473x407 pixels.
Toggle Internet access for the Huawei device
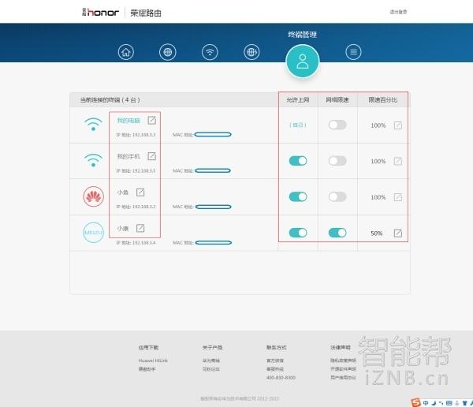point(298,196)
